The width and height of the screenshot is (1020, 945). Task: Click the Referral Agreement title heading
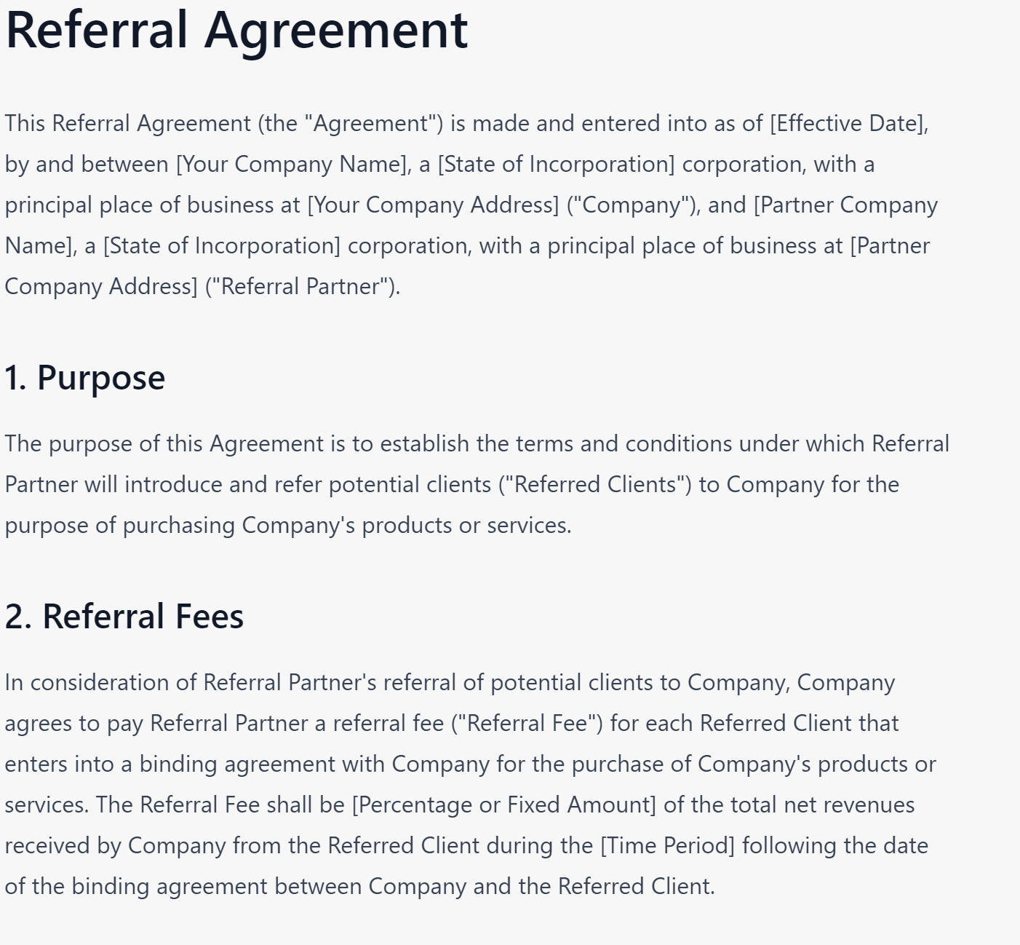[x=236, y=31]
